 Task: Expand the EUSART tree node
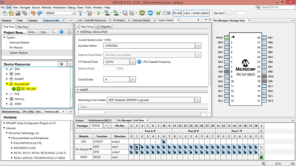(7, 79)
